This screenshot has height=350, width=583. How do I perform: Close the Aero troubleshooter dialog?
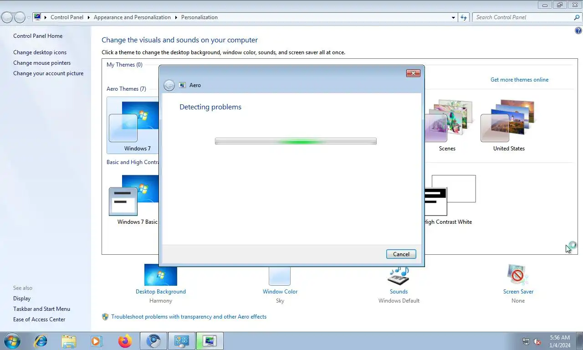click(413, 73)
